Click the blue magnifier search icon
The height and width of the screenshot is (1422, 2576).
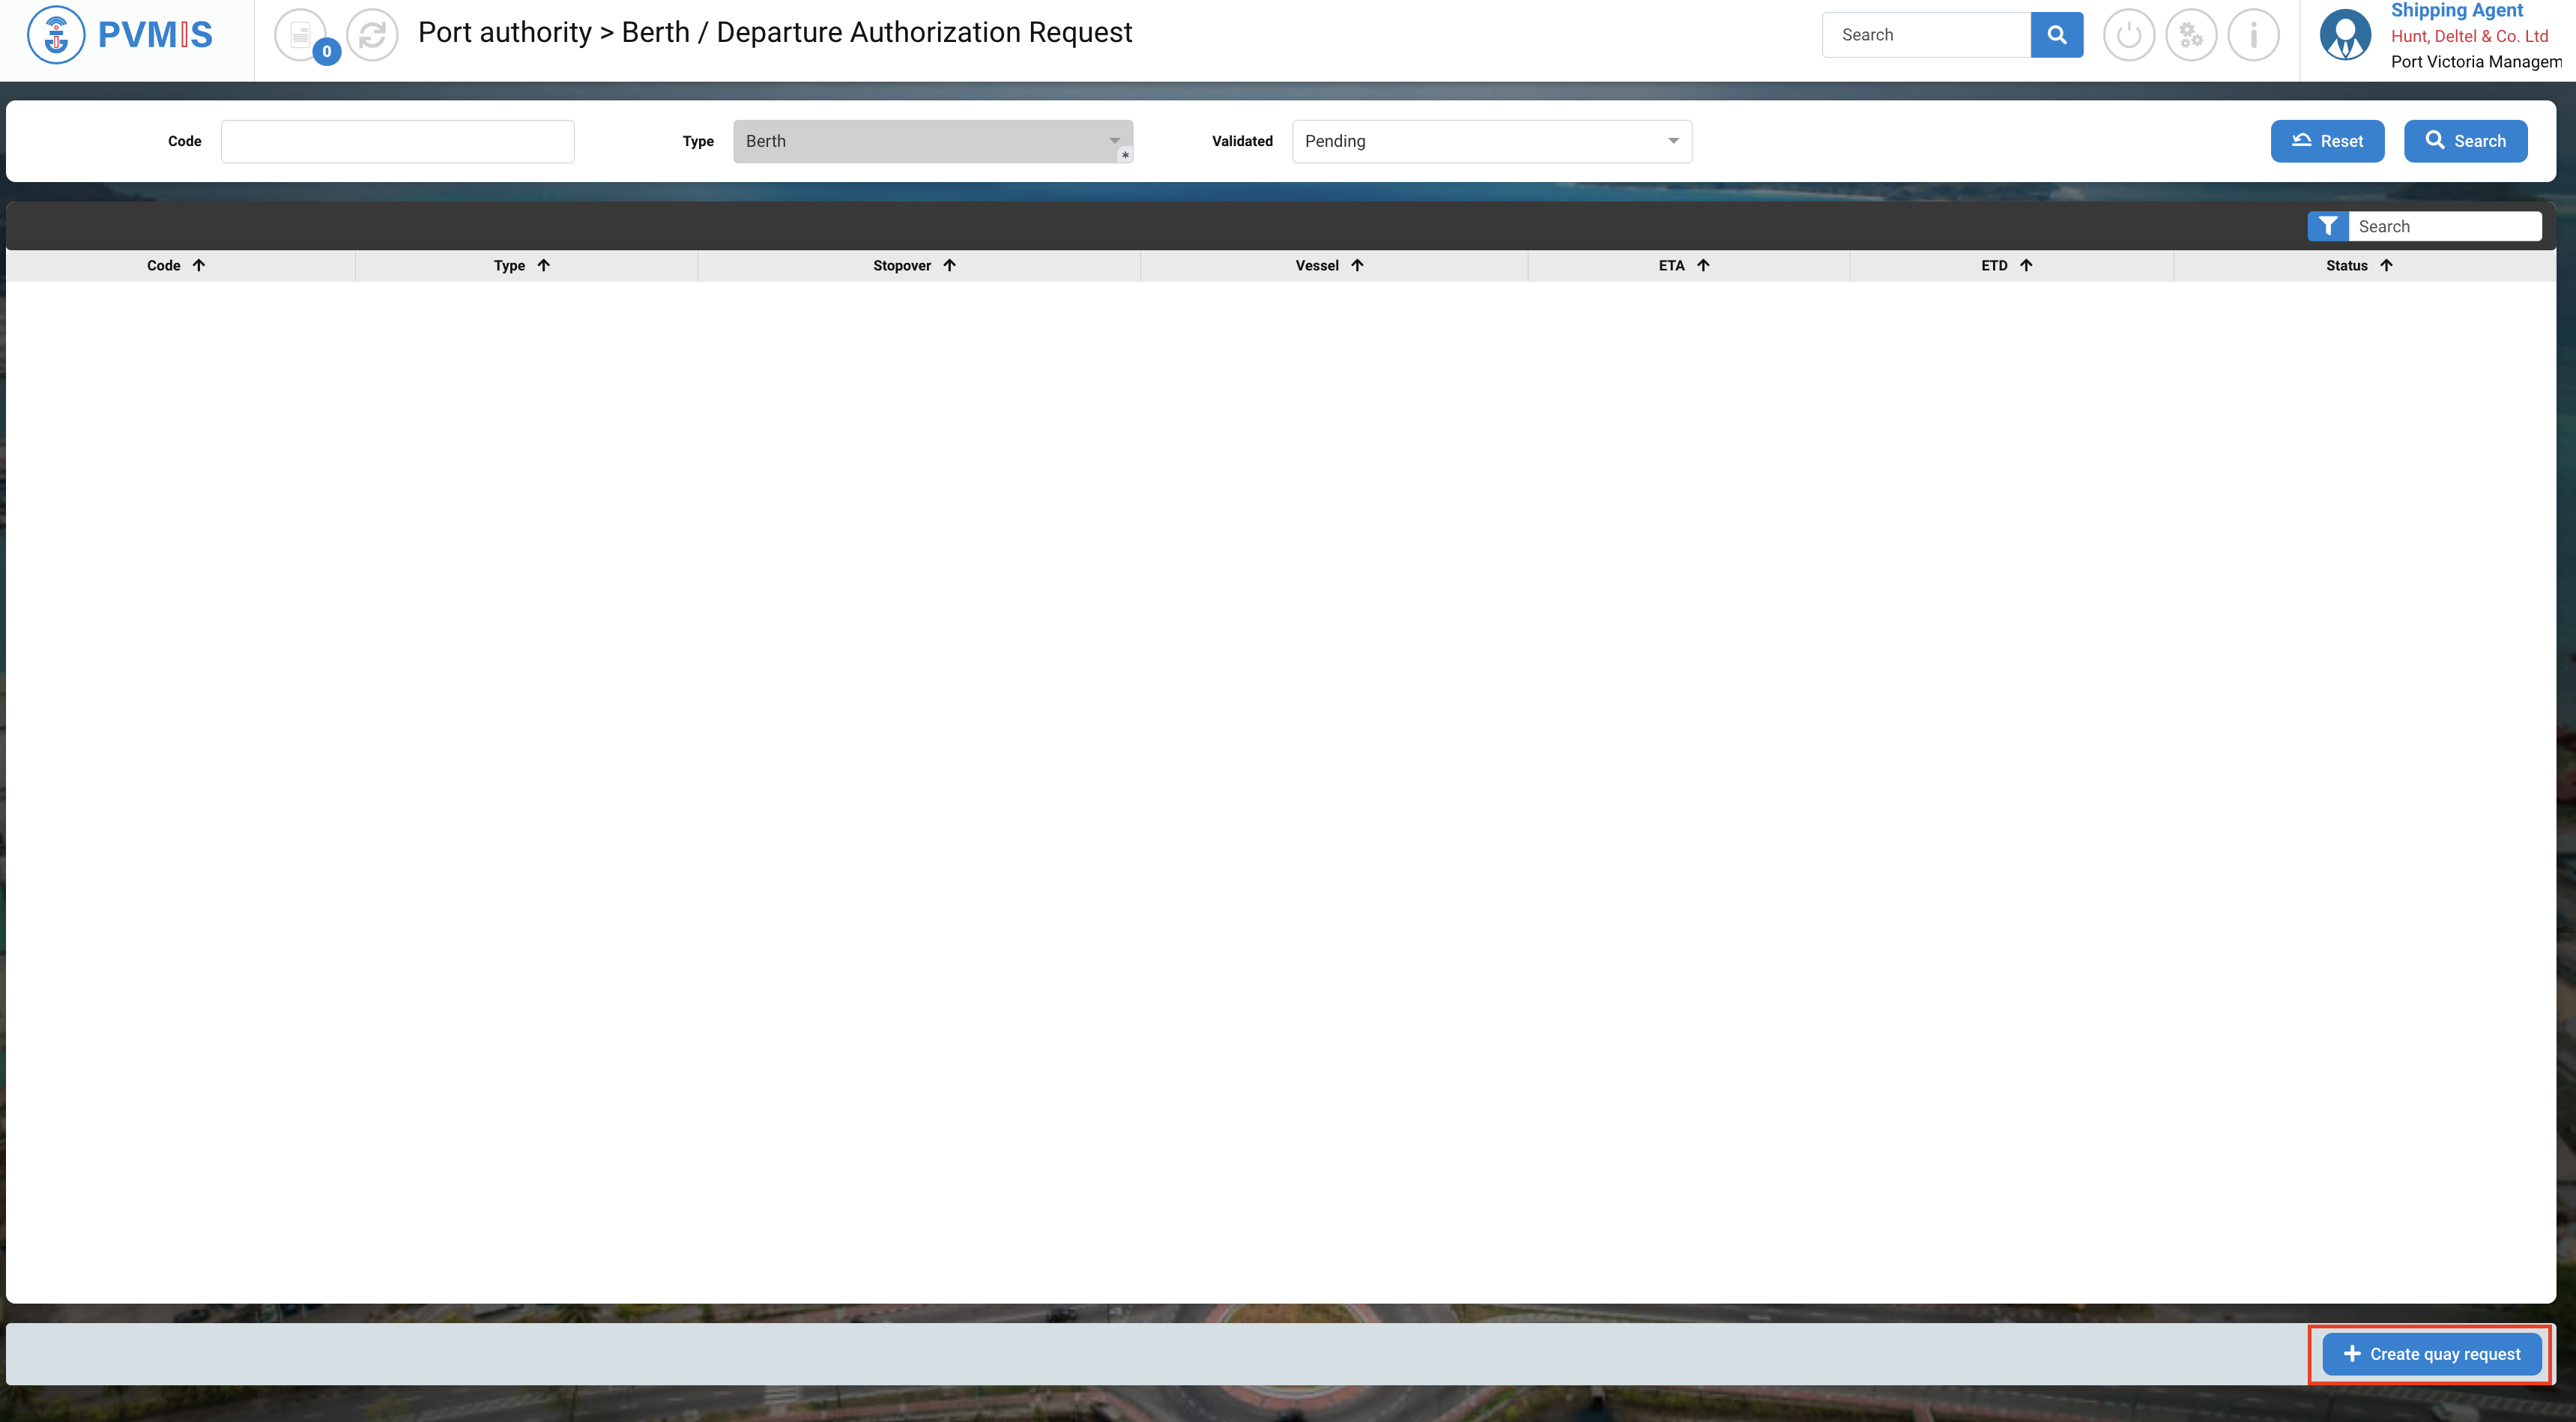pos(2056,35)
